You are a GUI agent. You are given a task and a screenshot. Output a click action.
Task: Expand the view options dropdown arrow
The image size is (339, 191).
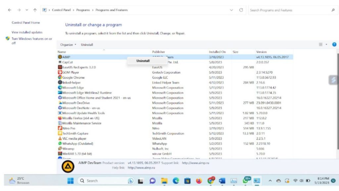326,44
